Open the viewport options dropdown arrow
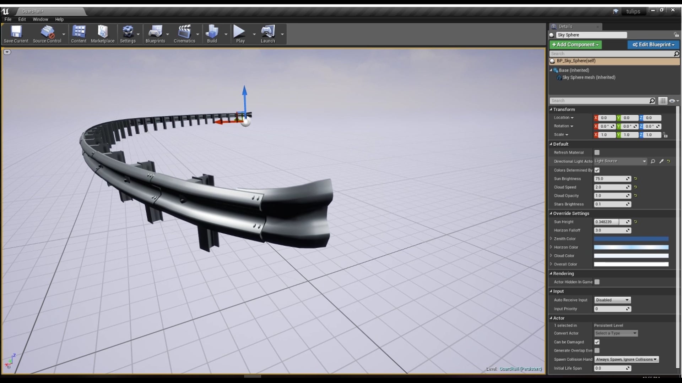Viewport: 682px width, 383px height. pyautogui.click(x=7, y=52)
